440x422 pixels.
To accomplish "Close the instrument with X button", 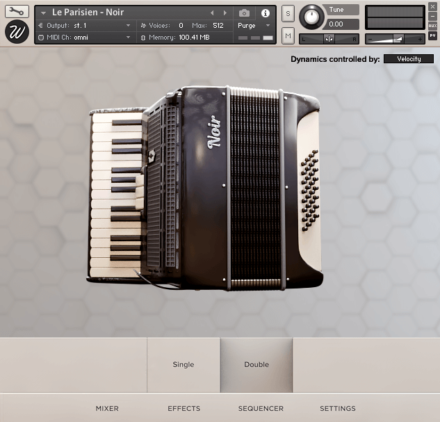I will (x=432, y=7).
